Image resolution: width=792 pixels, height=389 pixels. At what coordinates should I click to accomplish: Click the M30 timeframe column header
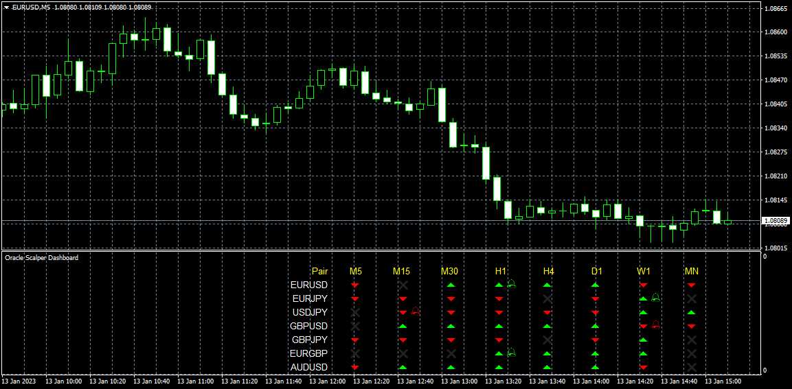(449, 272)
